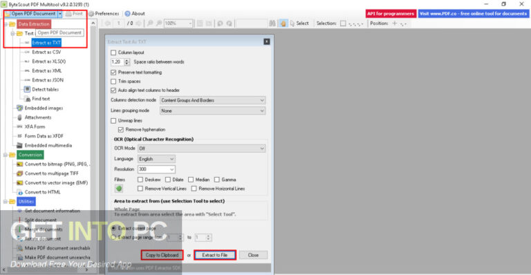The image size is (531, 275).
Task: Open the OCR Language dropdown
Action: [156, 159]
